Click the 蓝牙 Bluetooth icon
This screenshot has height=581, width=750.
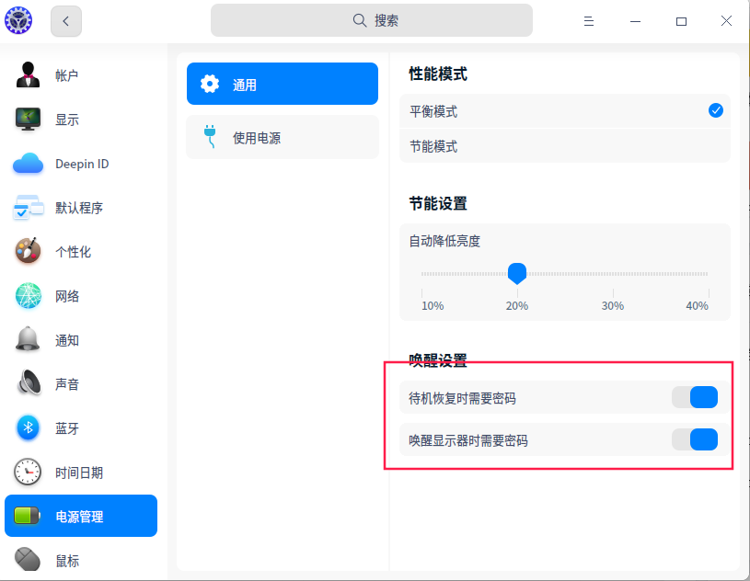[28, 427]
